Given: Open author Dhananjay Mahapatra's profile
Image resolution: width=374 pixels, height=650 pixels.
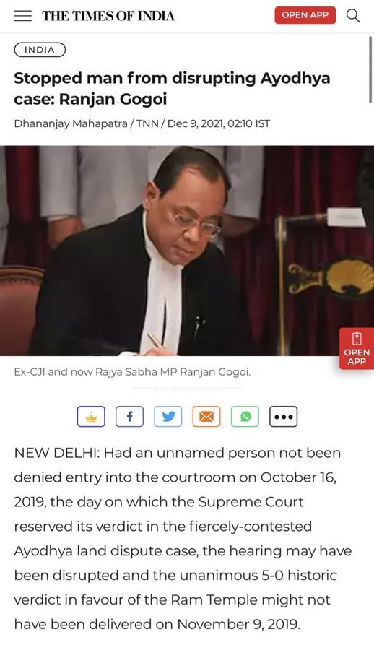Looking at the screenshot, I should (x=71, y=123).
